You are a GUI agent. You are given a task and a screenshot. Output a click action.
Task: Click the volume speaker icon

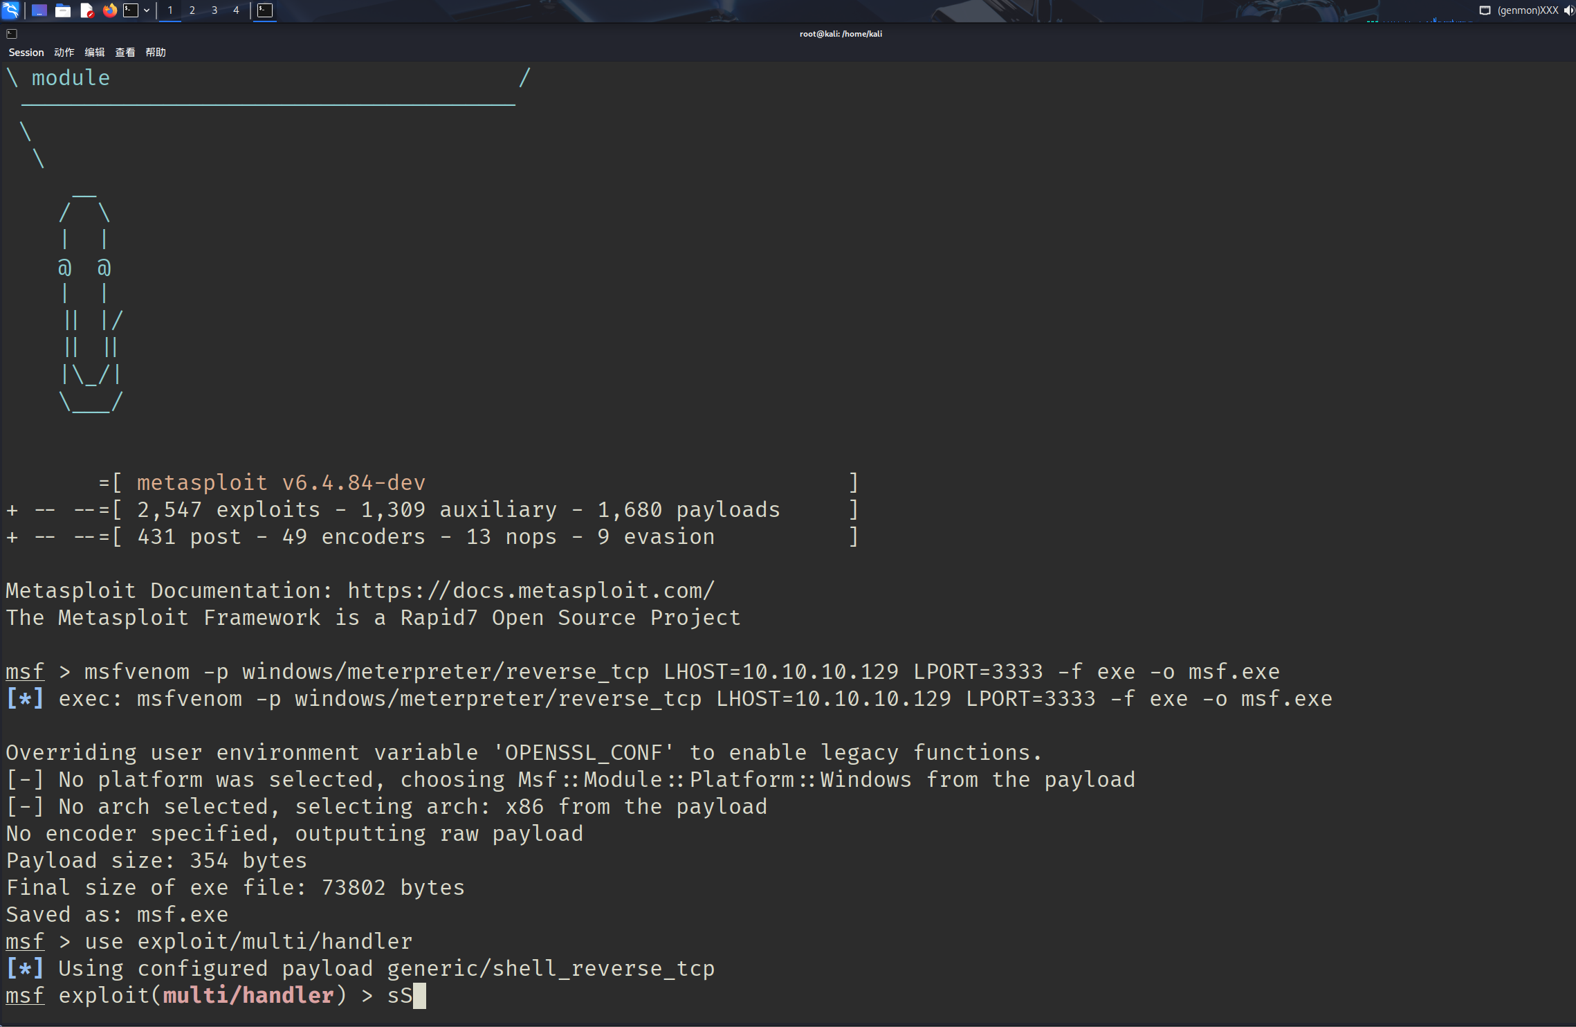click(x=1568, y=10)
